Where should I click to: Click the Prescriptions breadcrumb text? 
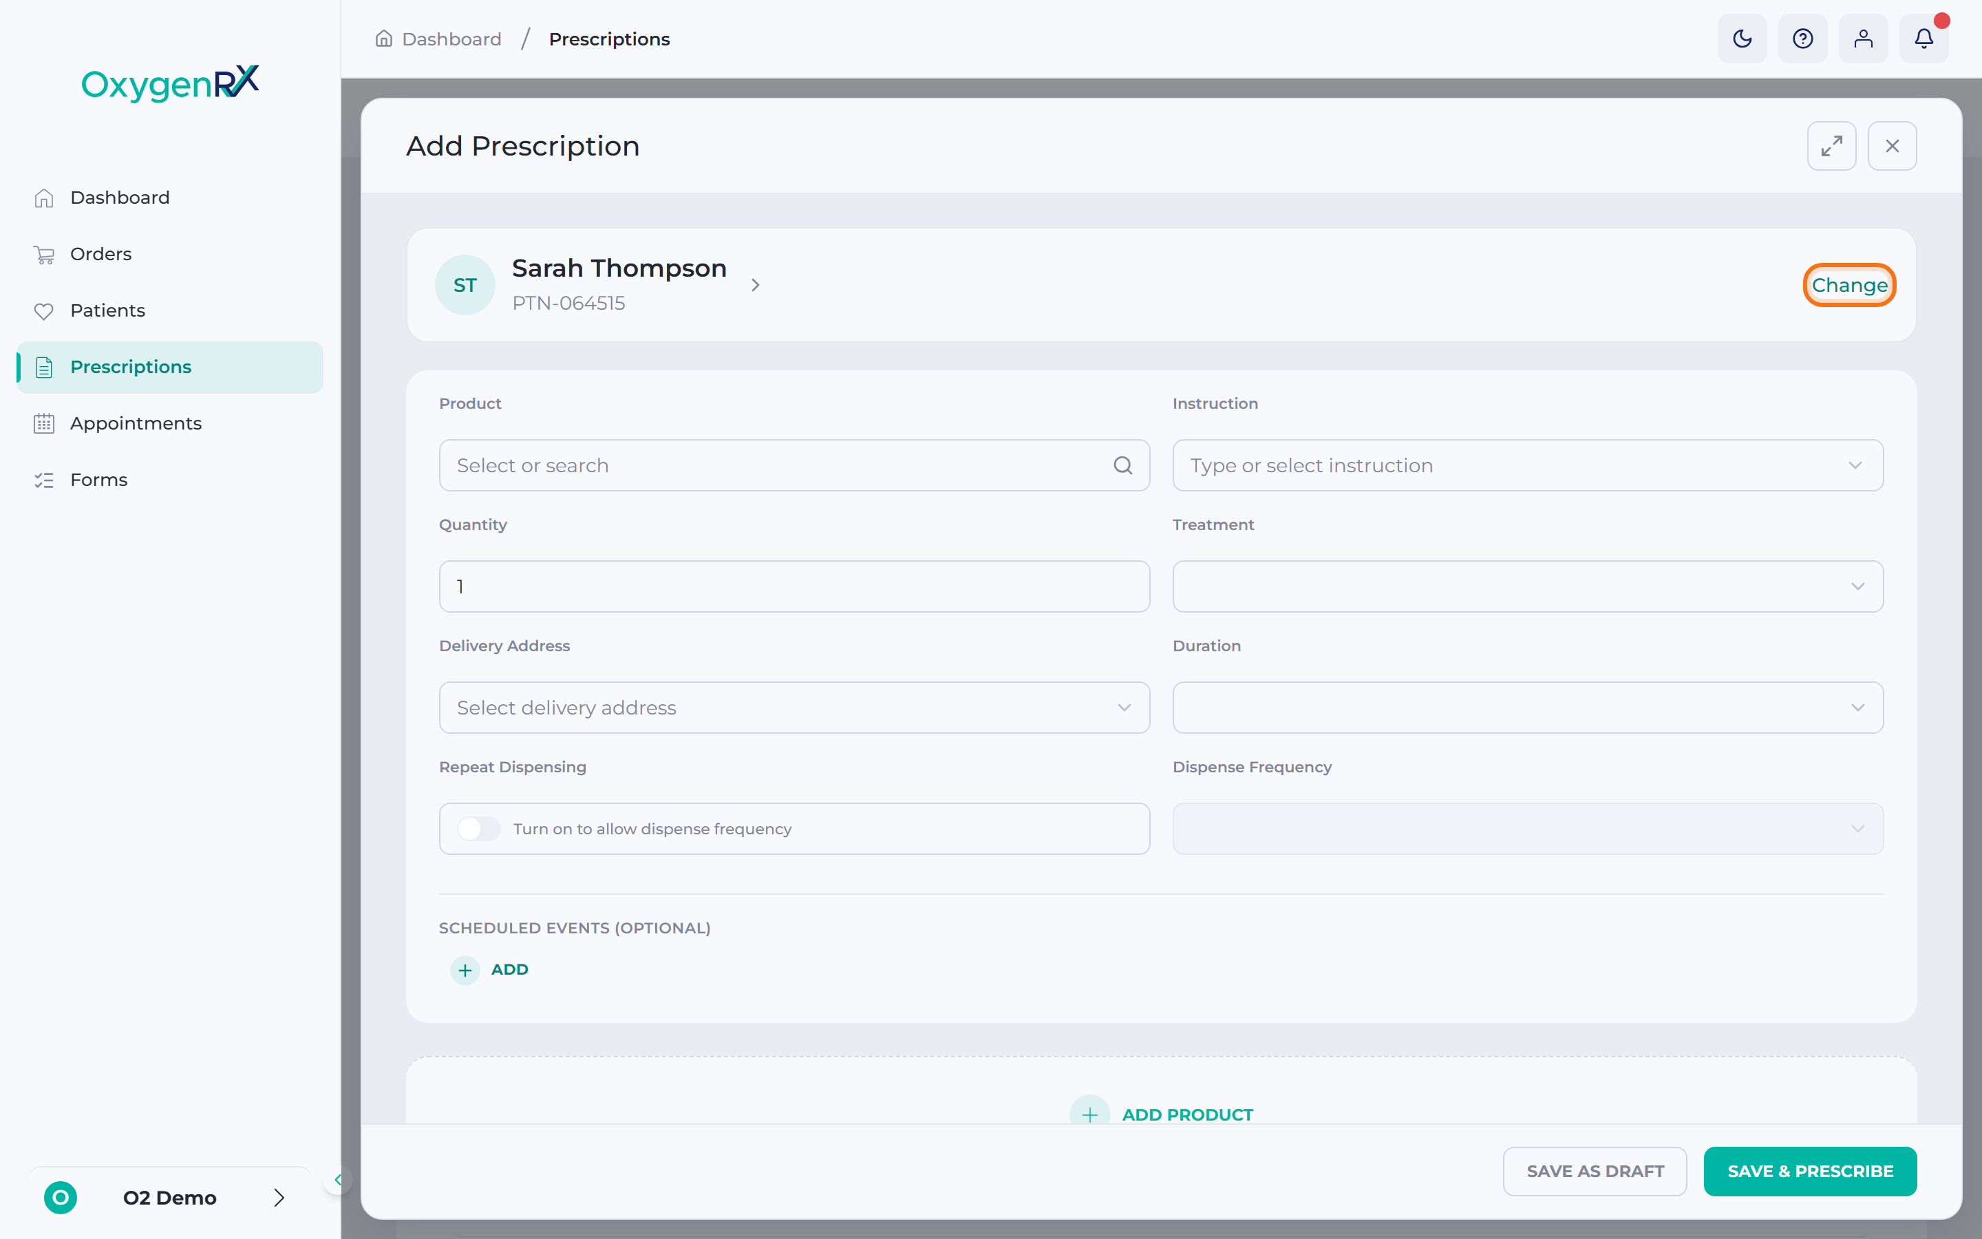click(609, 39)
